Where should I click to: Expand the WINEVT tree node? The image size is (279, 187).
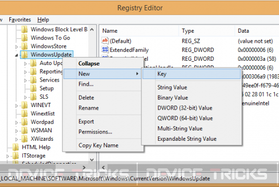tap(17, 105)
